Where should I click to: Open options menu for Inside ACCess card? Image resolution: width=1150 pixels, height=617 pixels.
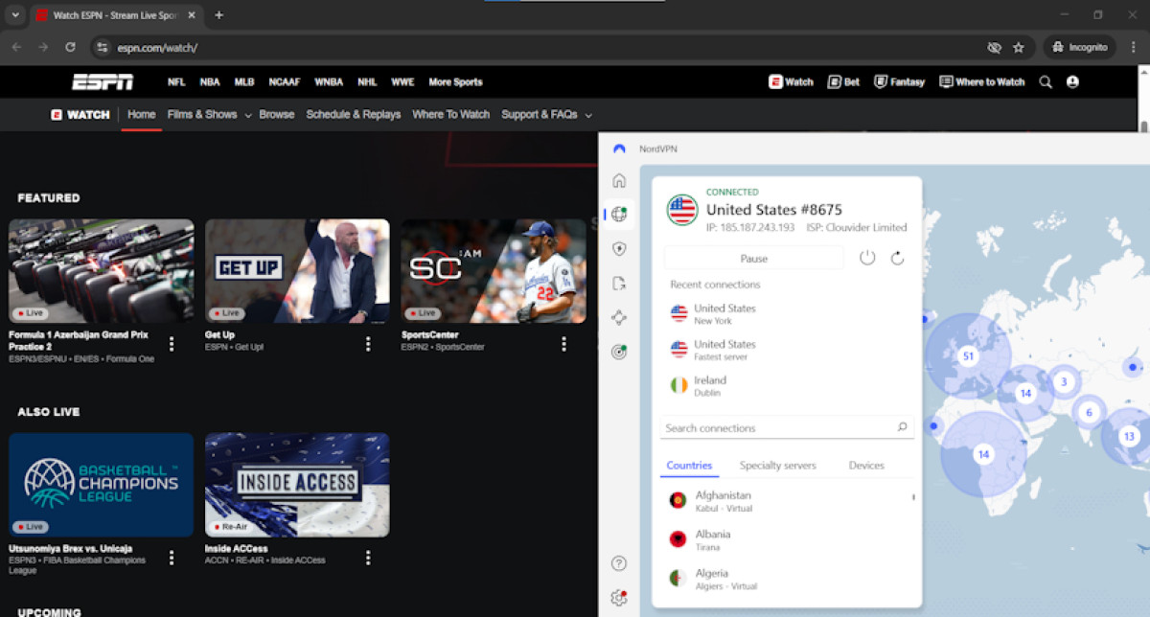click(368, 558)
